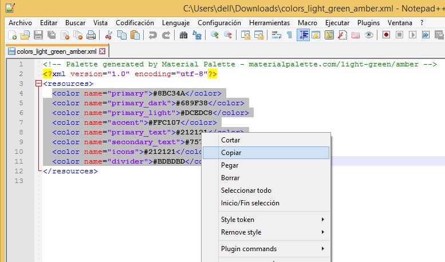Image resolution: width=445 pixels, height=262 pixels.
Task: Collapse the resources tag fold marker
Action: pyautogui.click(x=38, y=84)
